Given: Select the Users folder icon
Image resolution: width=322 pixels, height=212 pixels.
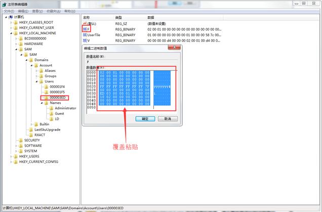Looking at the screenshot, I should pyautogui.click(x=42, y=81).
